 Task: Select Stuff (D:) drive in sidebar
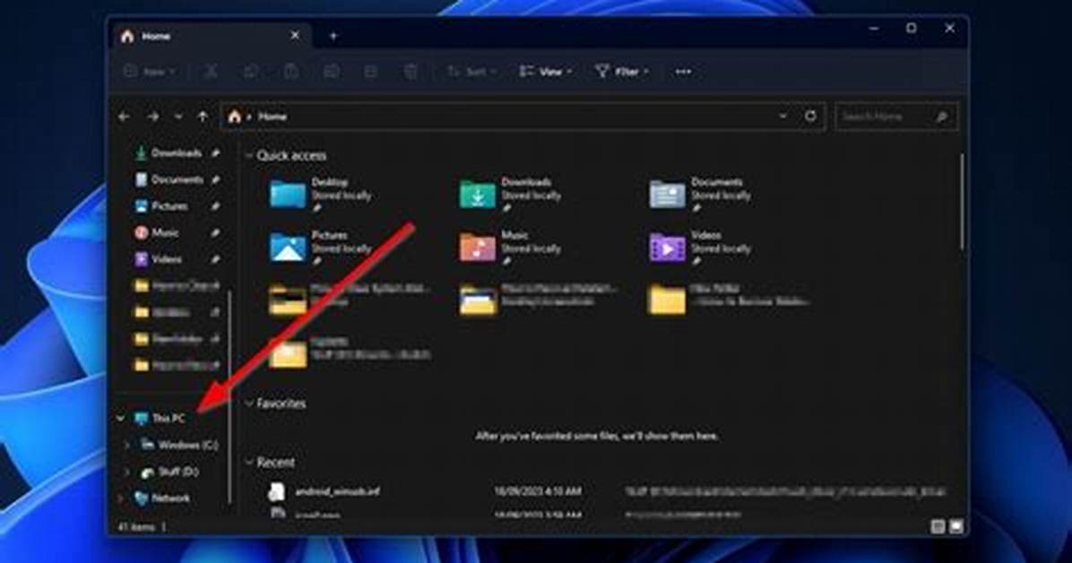point(169,472)
